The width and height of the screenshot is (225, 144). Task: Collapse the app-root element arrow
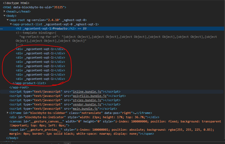point(7,20)
